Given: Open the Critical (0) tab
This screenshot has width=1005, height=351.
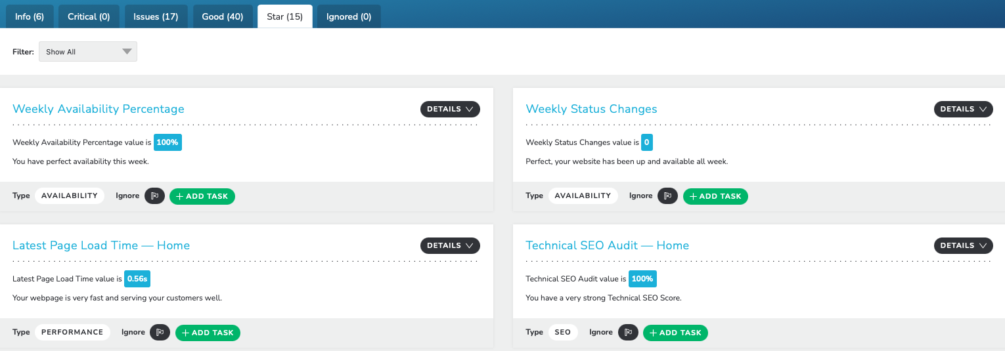Looking at the screenshot, I should click(x=89, y=16).
